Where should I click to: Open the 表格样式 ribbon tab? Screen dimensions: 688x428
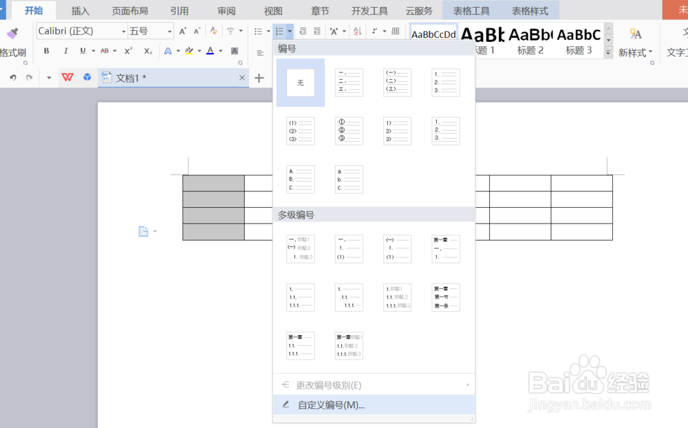[x=530, y=10]
